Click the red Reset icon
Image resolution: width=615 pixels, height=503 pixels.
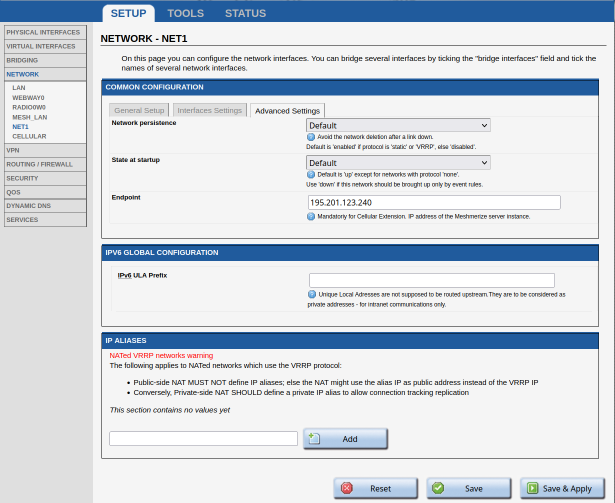point(346,488)
